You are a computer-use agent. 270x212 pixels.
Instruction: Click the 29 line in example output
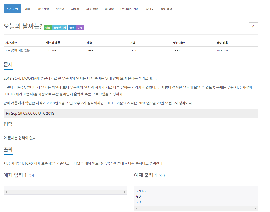(x=138, y=202)
